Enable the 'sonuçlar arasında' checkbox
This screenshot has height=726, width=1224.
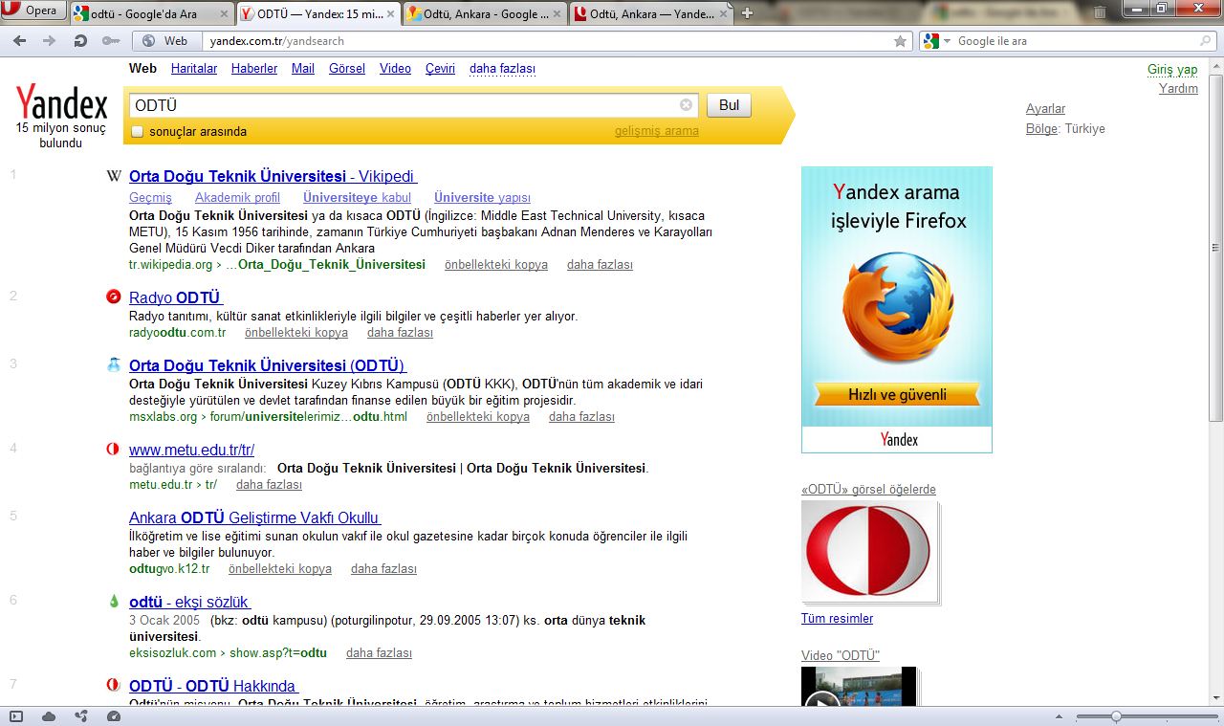coord(138,131)
